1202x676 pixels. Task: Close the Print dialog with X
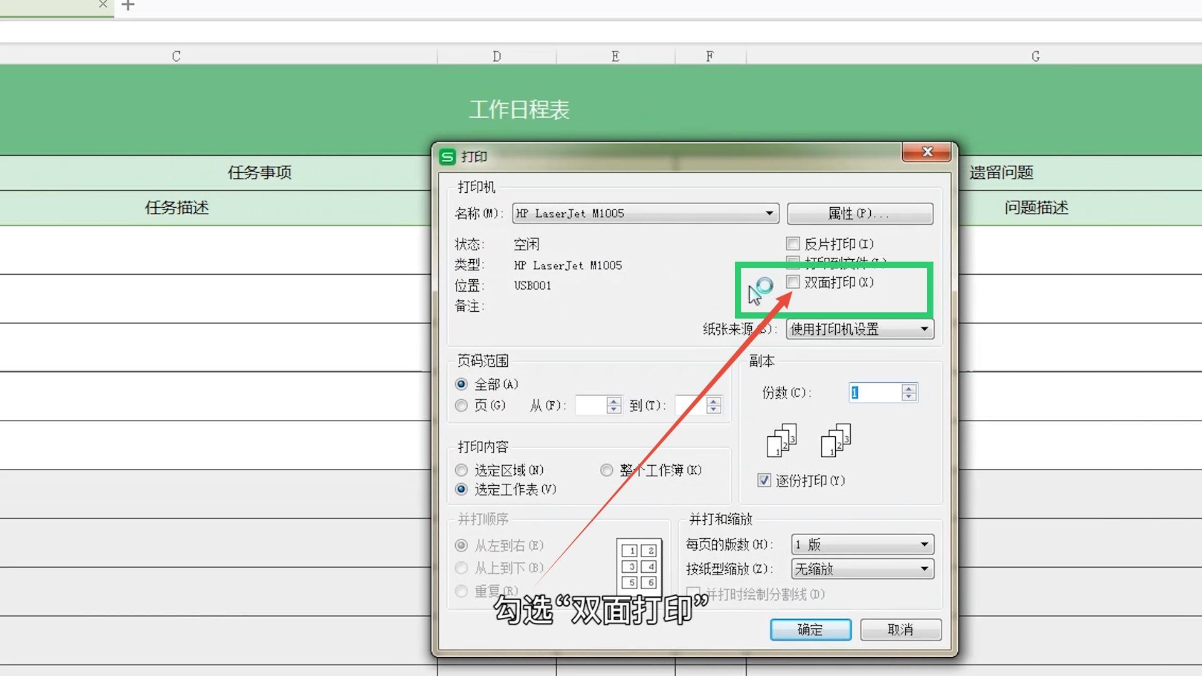pyautogui.click(x=927, y=151)
